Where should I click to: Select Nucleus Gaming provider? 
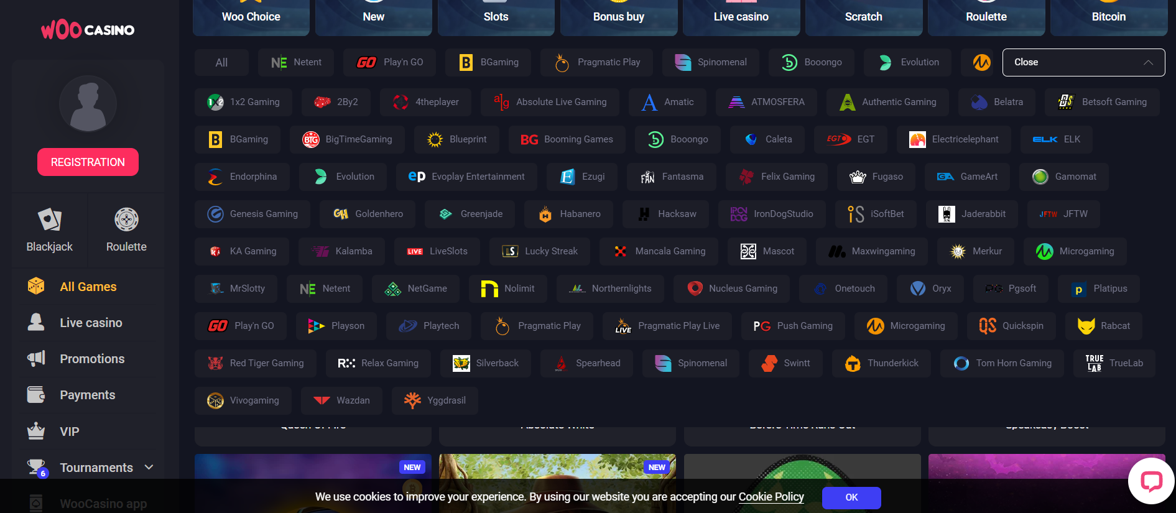click(732, 289)
